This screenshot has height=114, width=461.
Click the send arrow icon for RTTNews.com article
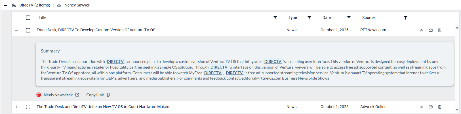(x=422, y=30)
